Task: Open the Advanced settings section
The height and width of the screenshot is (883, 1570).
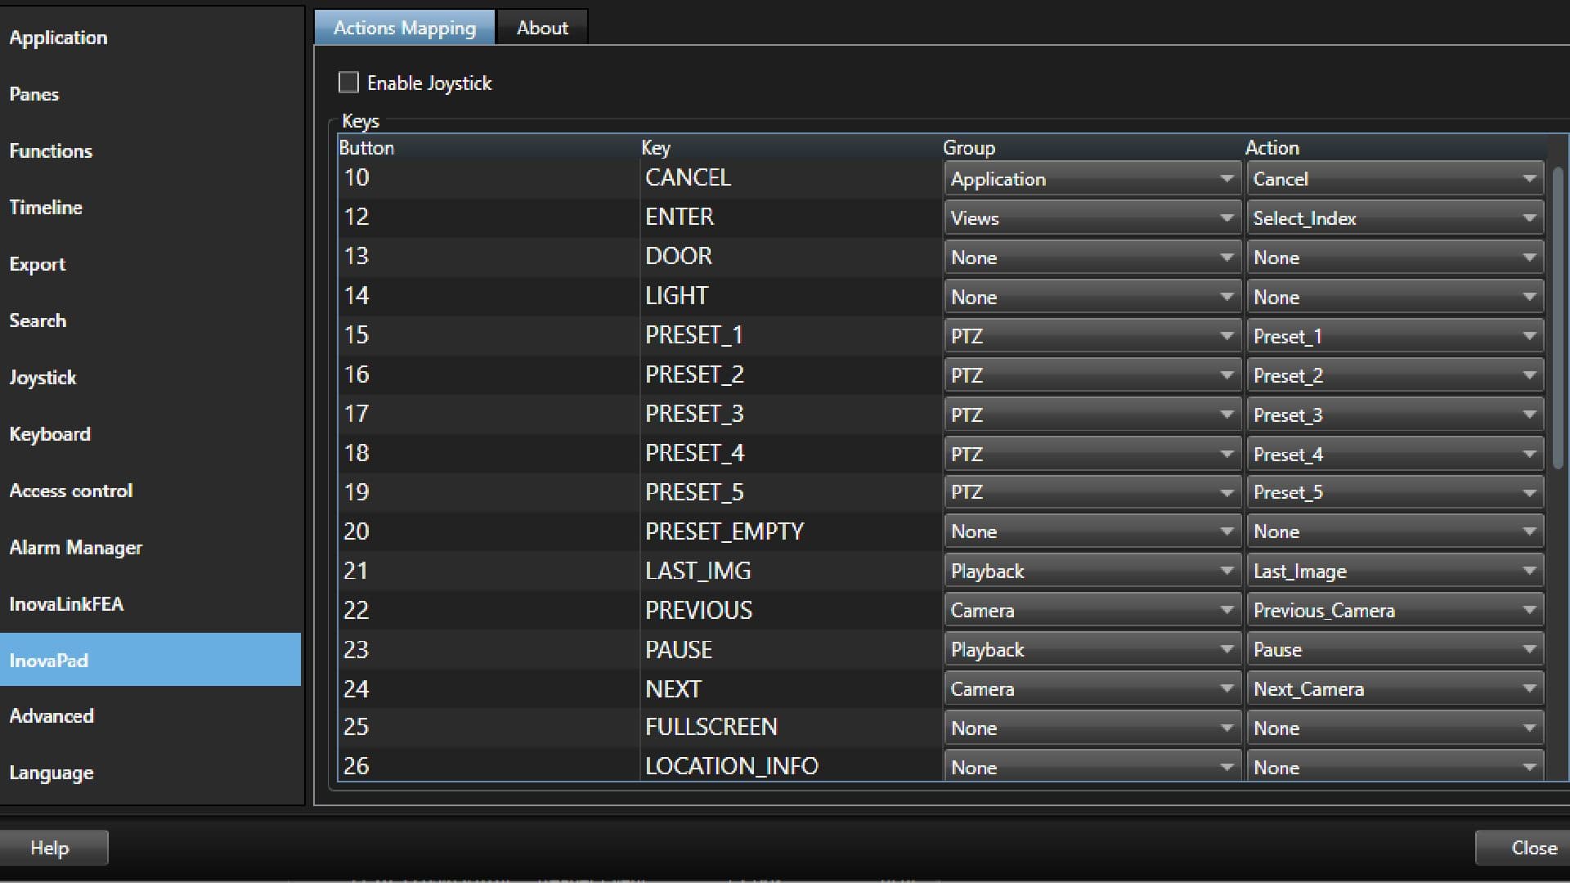Action: 52,716
